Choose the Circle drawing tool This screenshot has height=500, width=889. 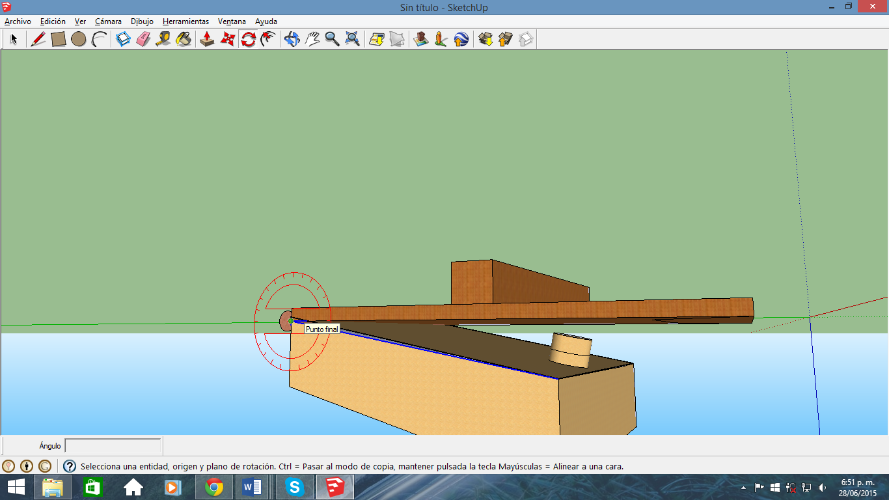[x=79, y=39]
